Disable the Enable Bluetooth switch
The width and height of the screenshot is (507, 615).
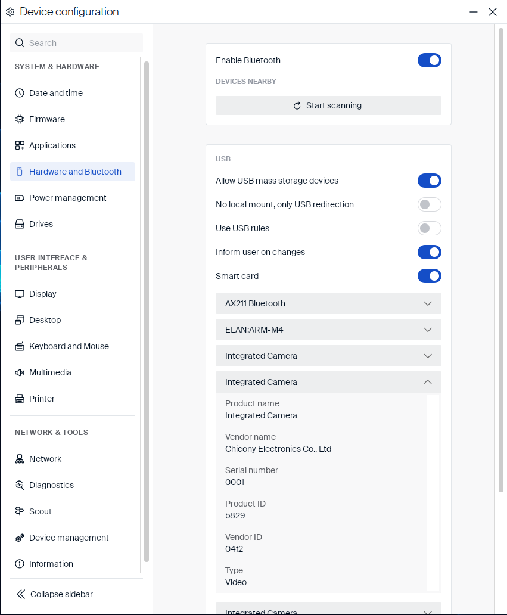[430, 60]
